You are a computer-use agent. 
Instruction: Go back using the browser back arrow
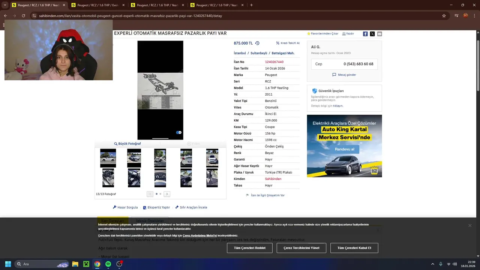(5, 16)
